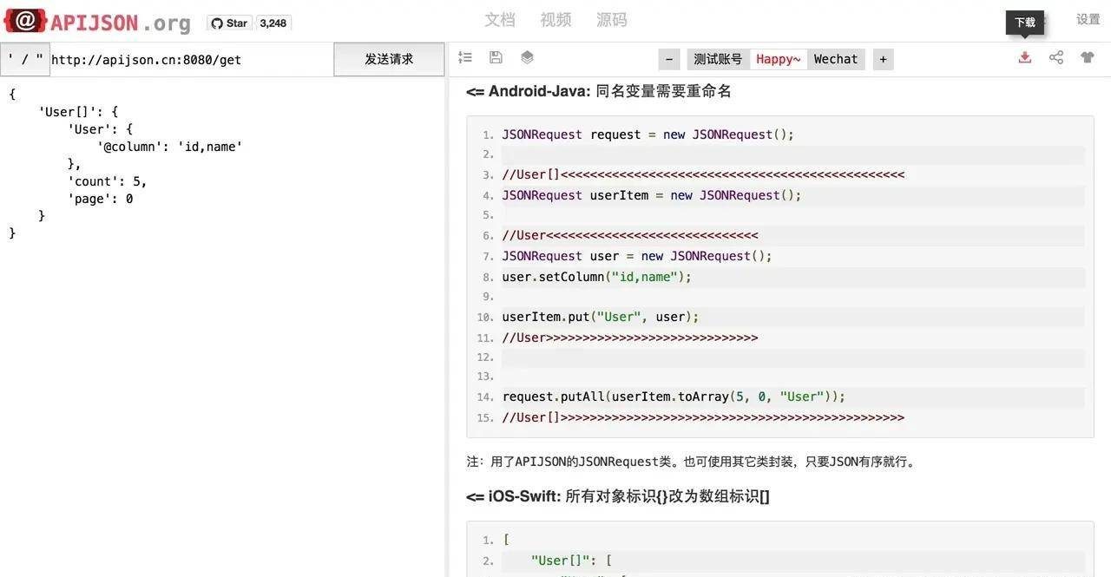
Task: Click Swift code line "User[]": [
Action: (x=572, y=561)
